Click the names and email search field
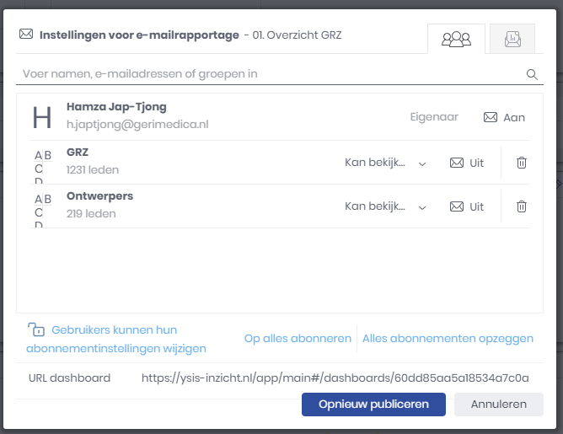 point(270,74)
